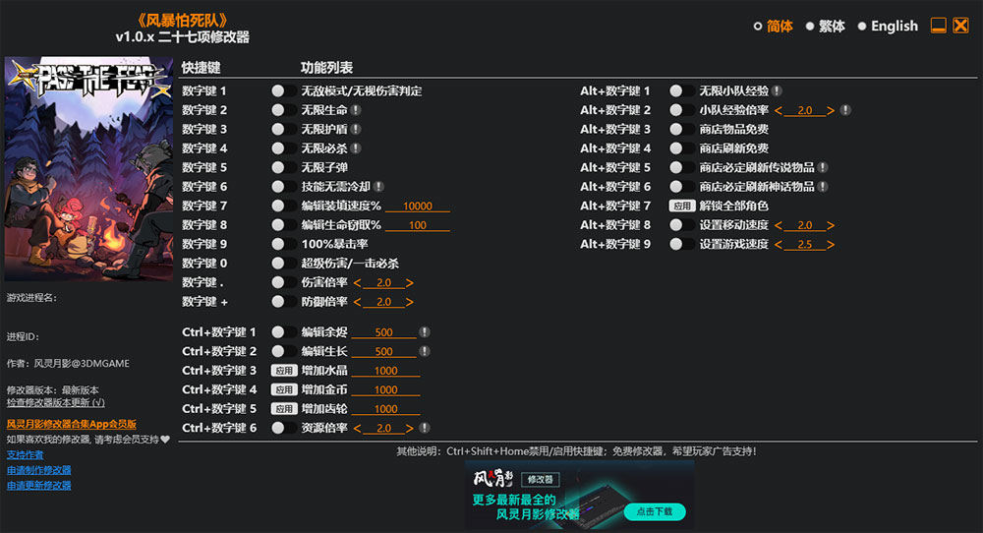Decrease 防御倍率 with the left arrow

click(358, 302)
